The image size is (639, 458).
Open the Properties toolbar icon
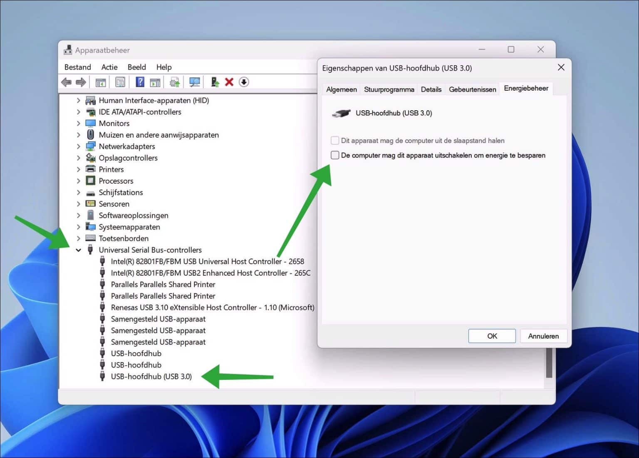click(x=120, y=82)
